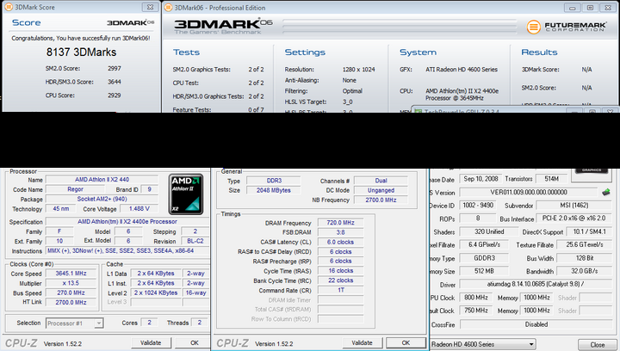Click the Settings heading in 3DMark06
The height and width of the screenshot is (351, 620).
tap(305, 52)
